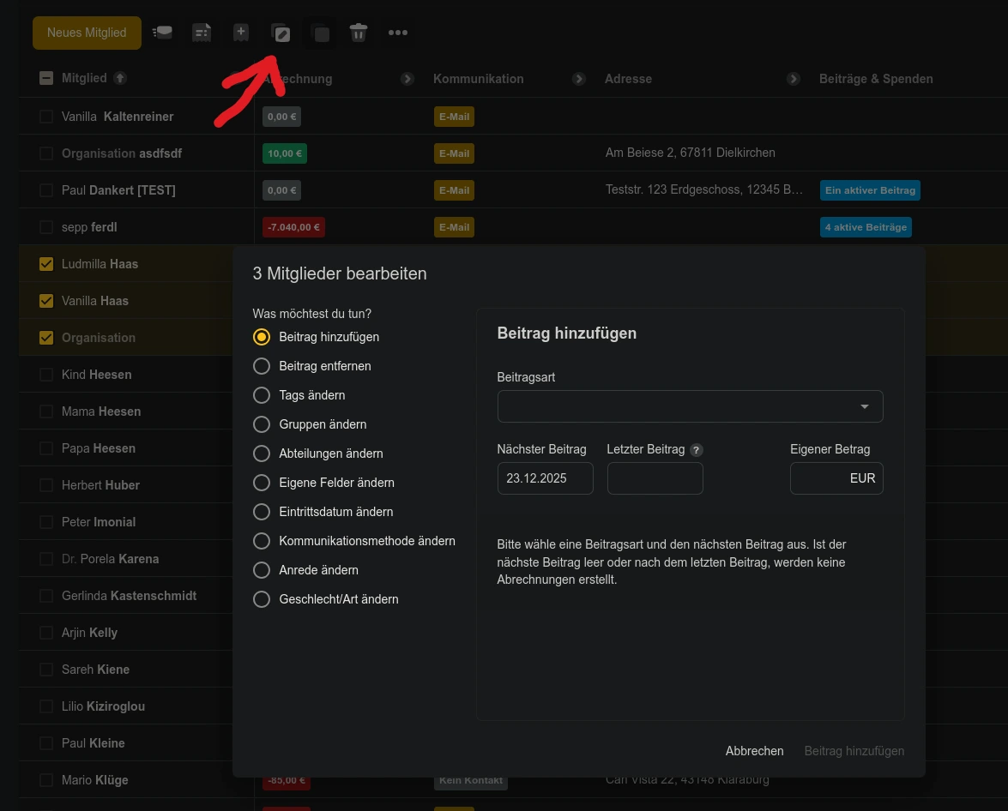Click the bulk edit members icon
This screenshot has width=1008, height=811.
click(281, 33)
